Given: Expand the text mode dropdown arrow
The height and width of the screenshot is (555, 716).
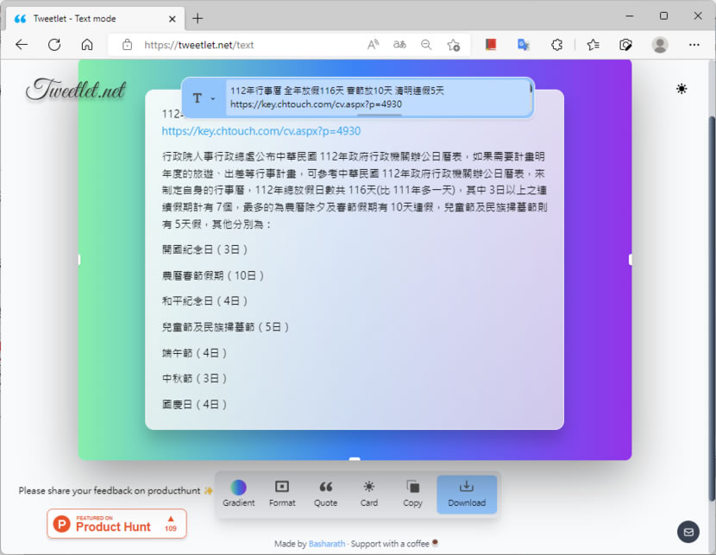Looking at the screenshot, I should 213,98.
